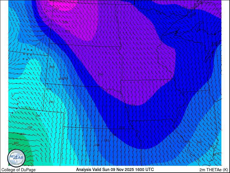This screenshot has width=230, height=173.
Task: Select the 300 contour label
Action: (x=22, y=134)
